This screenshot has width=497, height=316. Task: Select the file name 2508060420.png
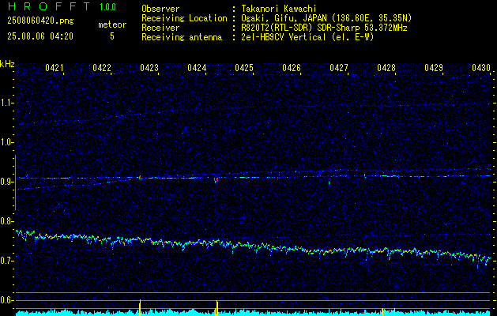[x=40, y=21]
